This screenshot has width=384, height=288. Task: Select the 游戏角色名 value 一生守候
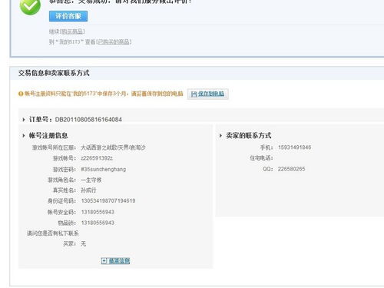click(91, 180)
